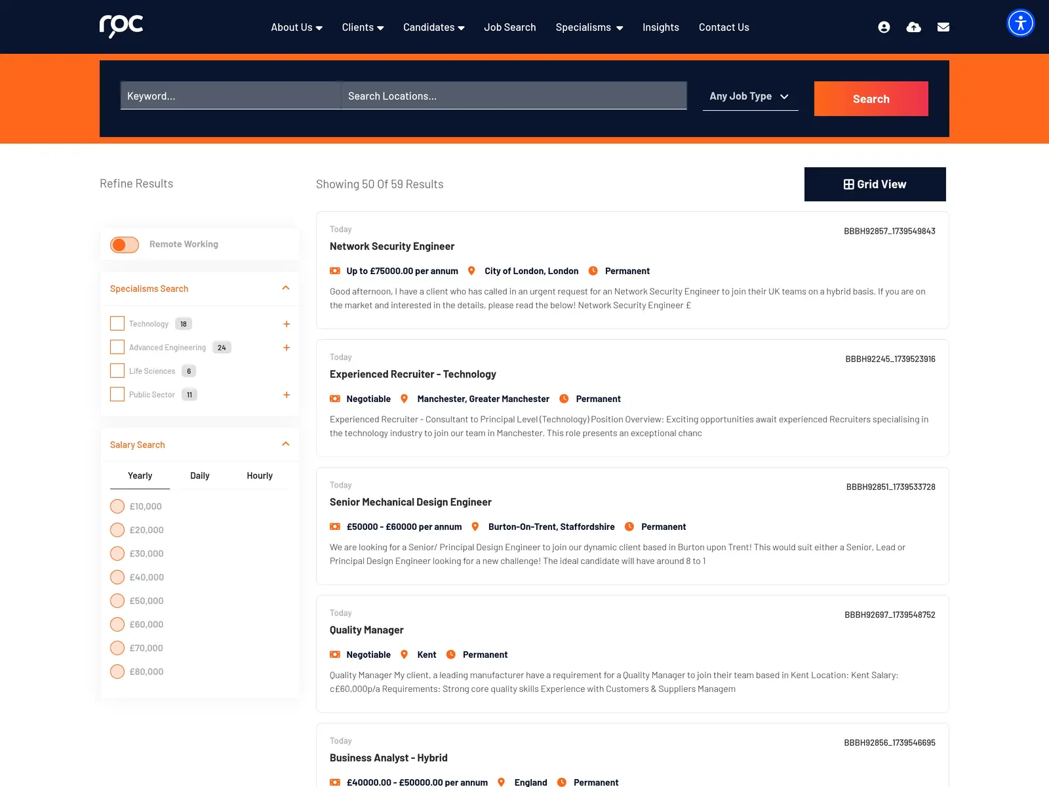Open the Any Job Type dropdown
This screenshot has height=787, width=1049.
[751, 96]
